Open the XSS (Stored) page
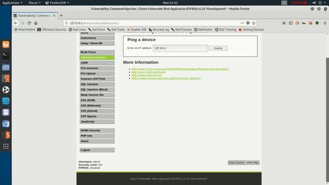329x185 pixels. 97,111
